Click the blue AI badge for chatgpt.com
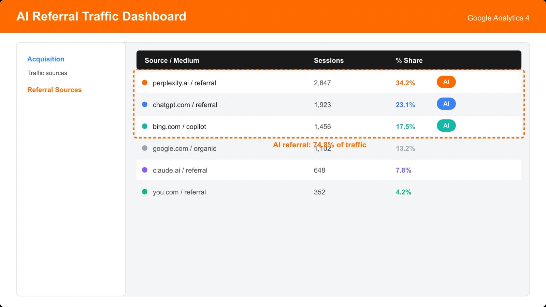Image resolution: width=546 pixels, height=307 pixels. click(446, 104)
